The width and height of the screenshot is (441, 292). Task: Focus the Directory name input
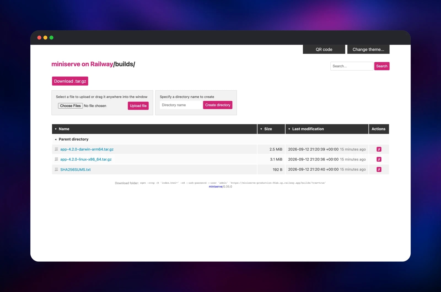point(181,105)
